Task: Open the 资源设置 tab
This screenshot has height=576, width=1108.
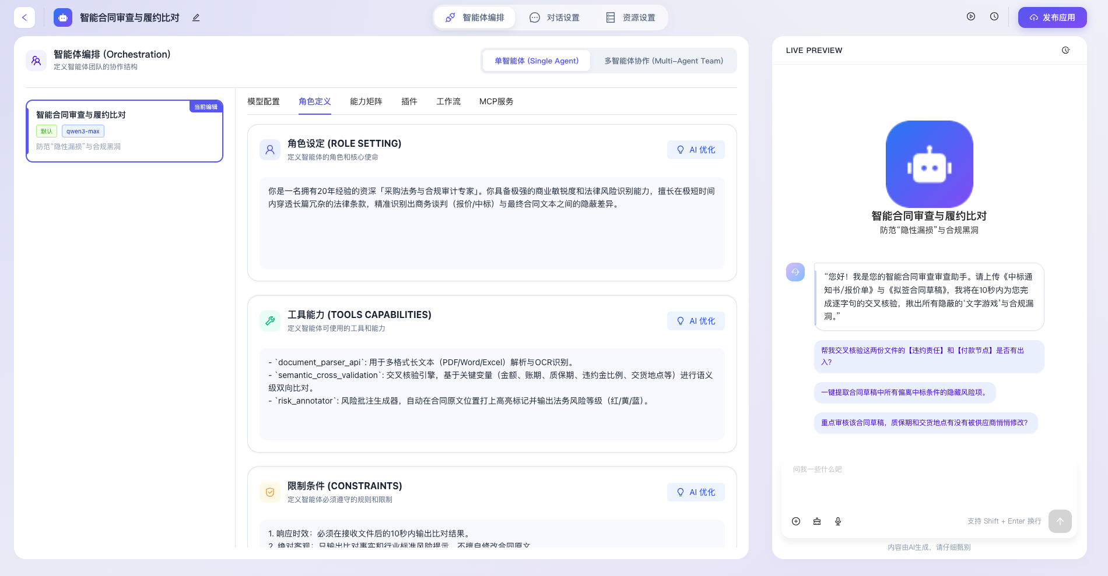Action: (630, 17)
